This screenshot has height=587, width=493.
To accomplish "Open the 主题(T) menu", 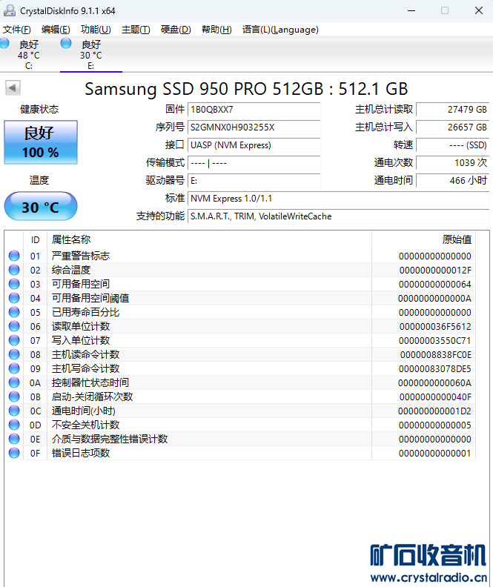I will pos(136,30).
